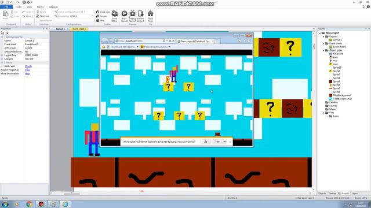This screenshot has height=208, width=371.
Task: Open the Undo dropdown arrow
Action: tap(32, 12)
